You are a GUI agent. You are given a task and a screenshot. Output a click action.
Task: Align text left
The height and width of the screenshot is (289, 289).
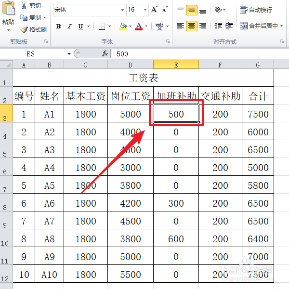click(181, 26)
